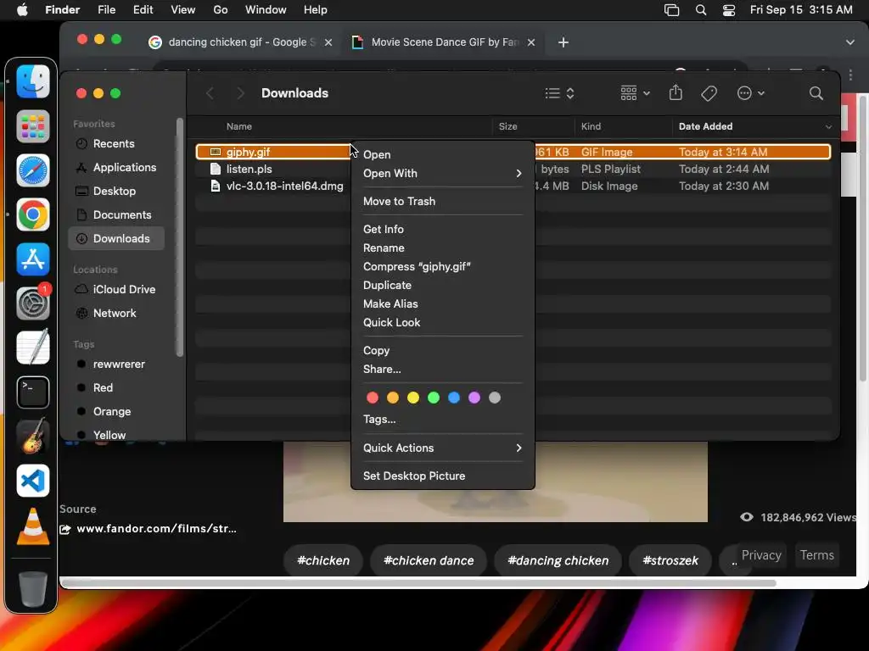
Task: Open the Trash in the Dock
Action: coord(33,589)
